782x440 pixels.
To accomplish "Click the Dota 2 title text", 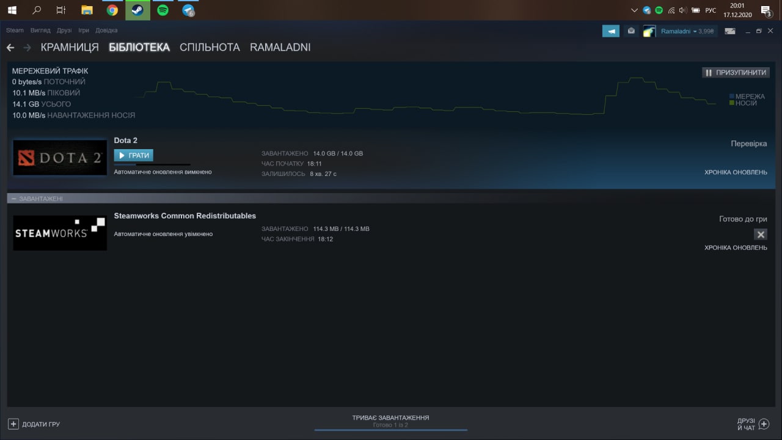I will pyautogui.click(x=126, y=141).
